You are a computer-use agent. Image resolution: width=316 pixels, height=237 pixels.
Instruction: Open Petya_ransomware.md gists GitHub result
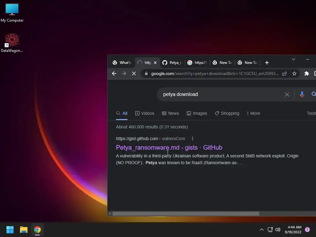pyautogui.click(x=169, y=148)
